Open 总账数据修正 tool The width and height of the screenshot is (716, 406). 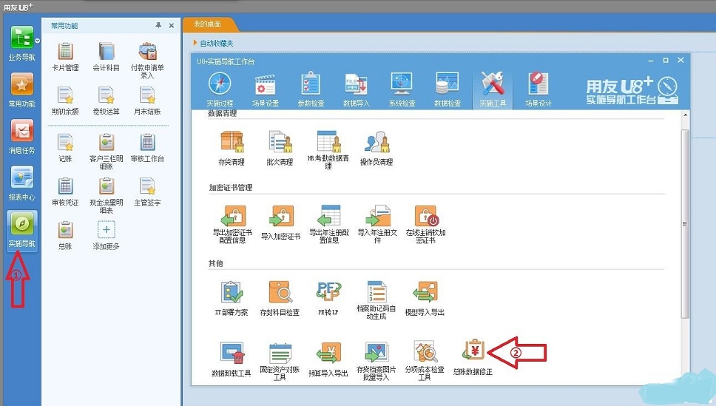point(473,358)
